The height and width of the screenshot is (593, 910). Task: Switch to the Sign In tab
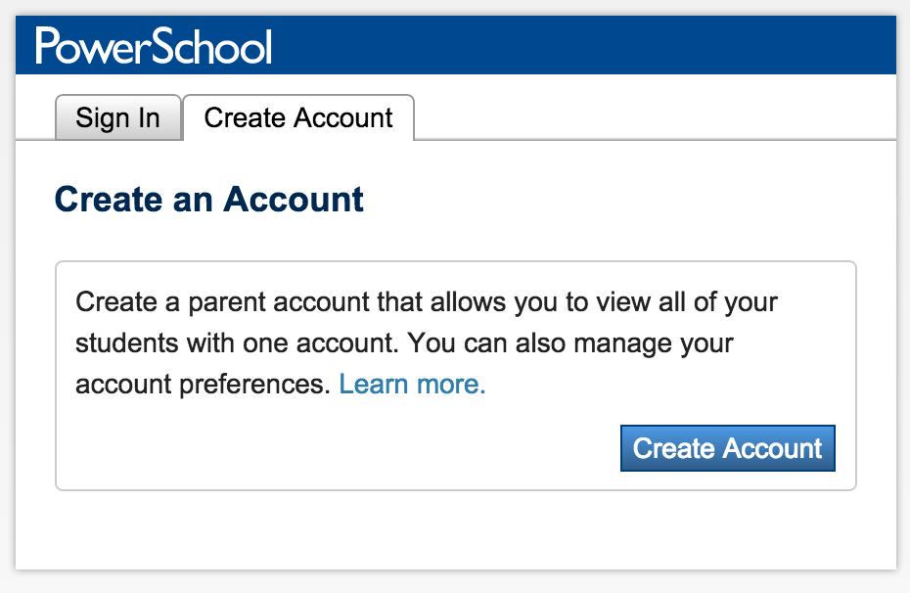pyautogui.click(x=118, y=118)
